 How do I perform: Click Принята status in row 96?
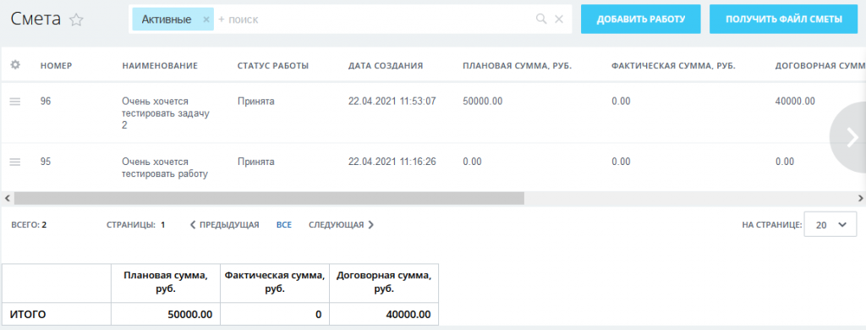point(255,102)
